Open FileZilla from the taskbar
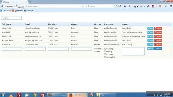This screenshot has width=173, height=97. (x=19, y=95)
